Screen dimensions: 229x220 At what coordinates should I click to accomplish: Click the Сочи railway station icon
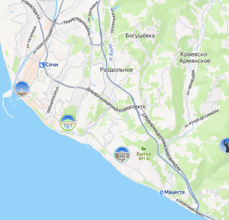coord(42,65)
